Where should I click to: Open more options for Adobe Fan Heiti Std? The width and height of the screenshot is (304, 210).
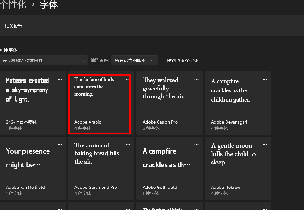click(60, 145)
